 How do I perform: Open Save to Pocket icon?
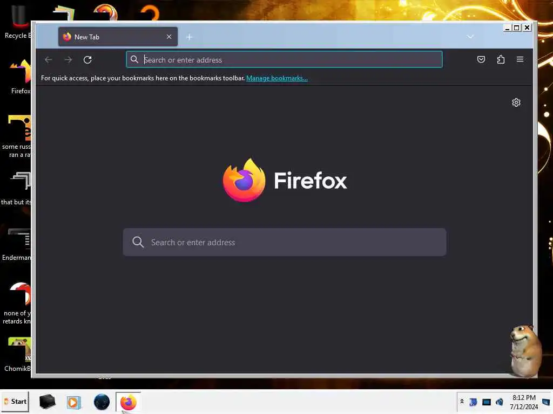click(481, 59)
